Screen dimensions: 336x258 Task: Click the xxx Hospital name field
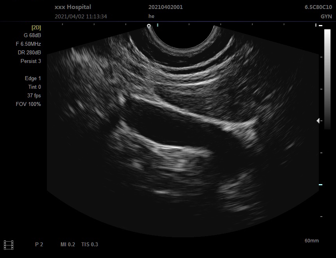pos(73,7)
